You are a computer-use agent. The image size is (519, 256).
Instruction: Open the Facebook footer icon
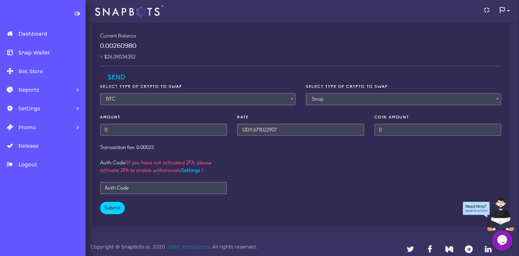(430, 249)
